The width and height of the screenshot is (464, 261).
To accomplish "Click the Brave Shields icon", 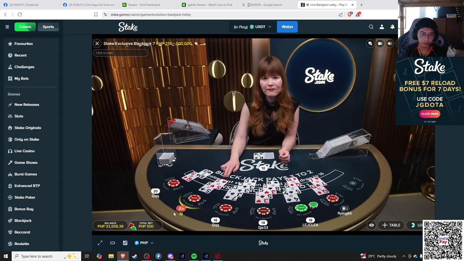I will coord(349,14).
